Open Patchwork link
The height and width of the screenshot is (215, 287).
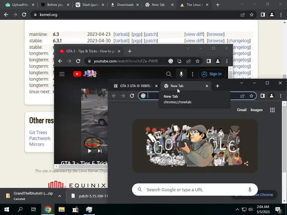[40, 138]
